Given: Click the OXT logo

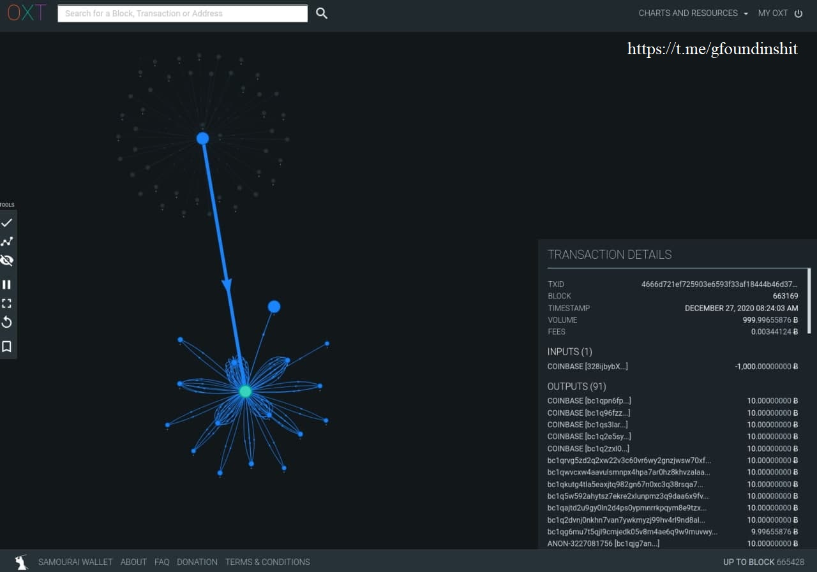Looking at the screenshot, I should pos(26,13).
